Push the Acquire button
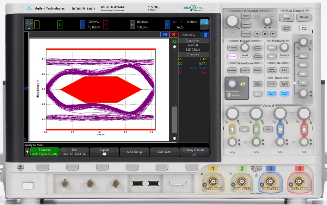Viewport: 327px width, 205px height. (x=245, y=70)
